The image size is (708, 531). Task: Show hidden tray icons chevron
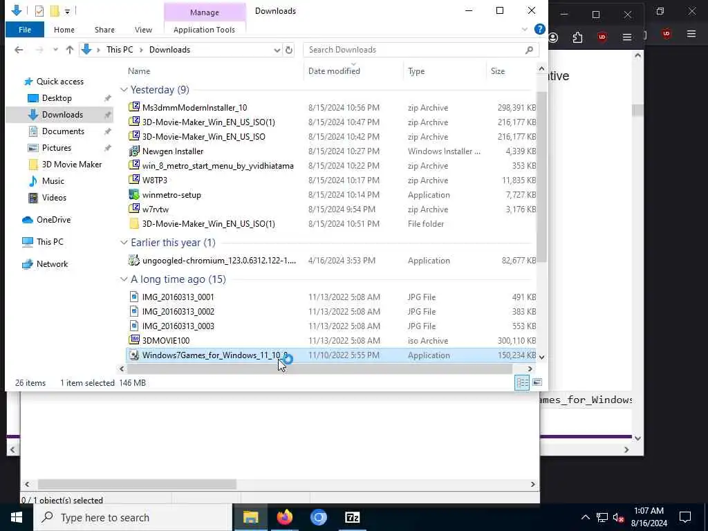[x=585, y=517]
